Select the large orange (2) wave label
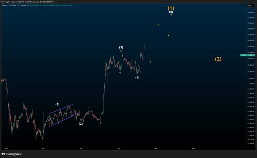 tap(218, 59)
